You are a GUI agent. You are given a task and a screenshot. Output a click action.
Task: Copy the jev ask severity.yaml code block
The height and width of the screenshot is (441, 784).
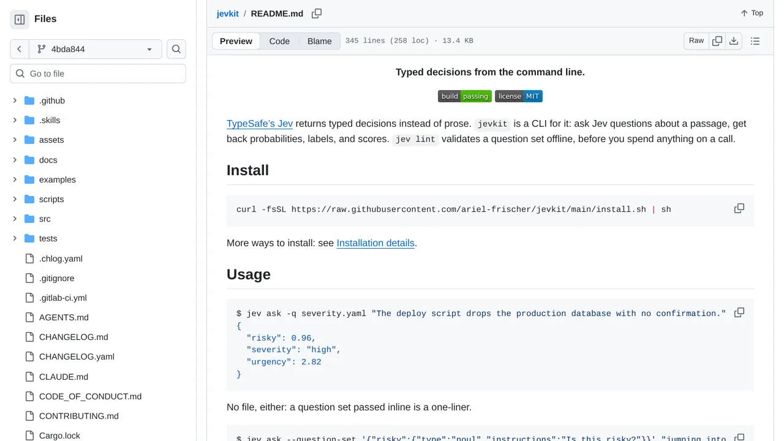coord(739,312)
